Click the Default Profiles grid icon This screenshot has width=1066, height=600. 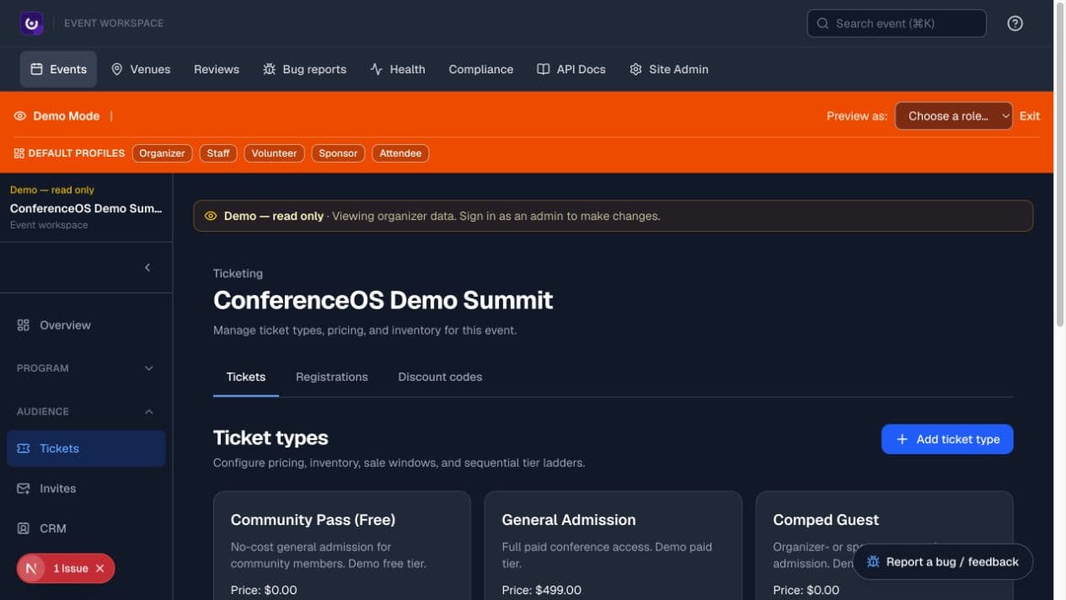(x=19, y=153)
